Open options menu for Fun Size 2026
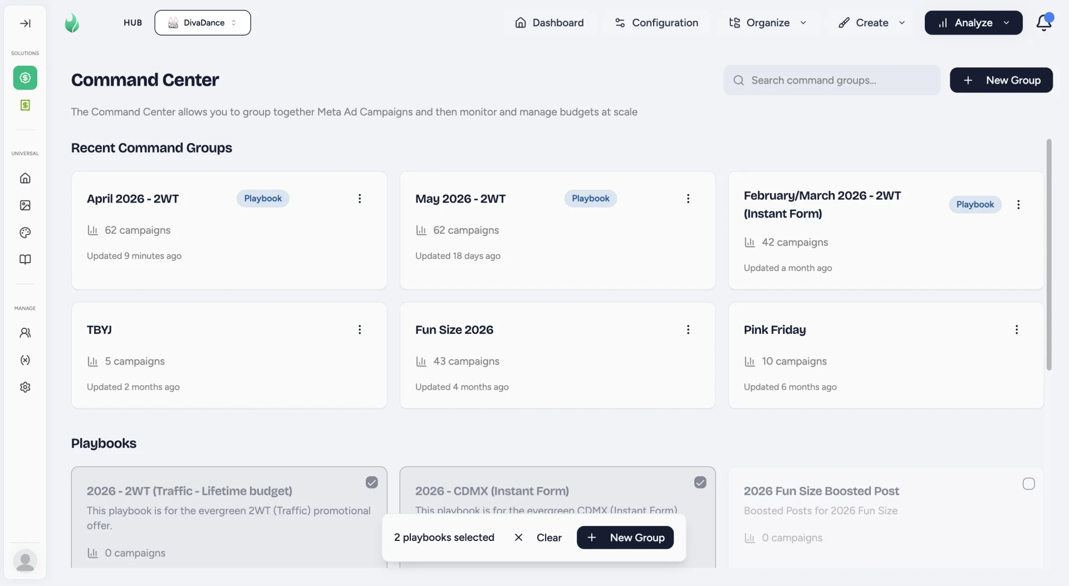Image resolution: width=1069 pixels, height=586 pixels. [688, 329]
